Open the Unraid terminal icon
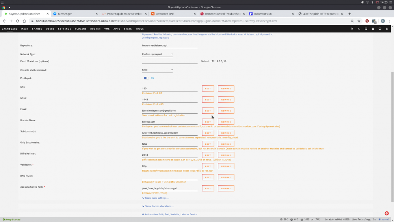The image size is (394, 222). [x=359, y=29]
